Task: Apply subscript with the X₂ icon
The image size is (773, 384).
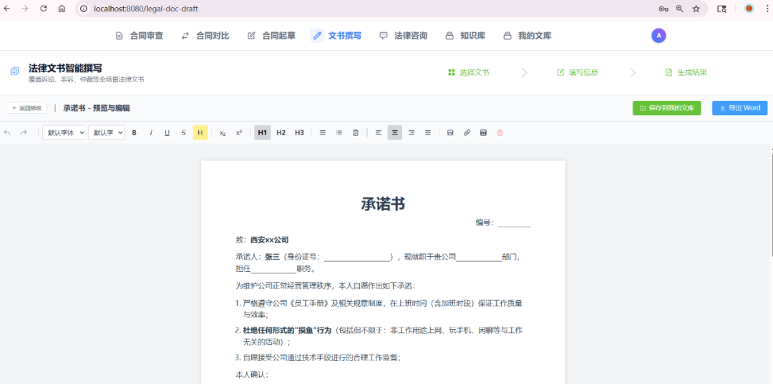Action: pyautogui.click(x=223, y=132)
